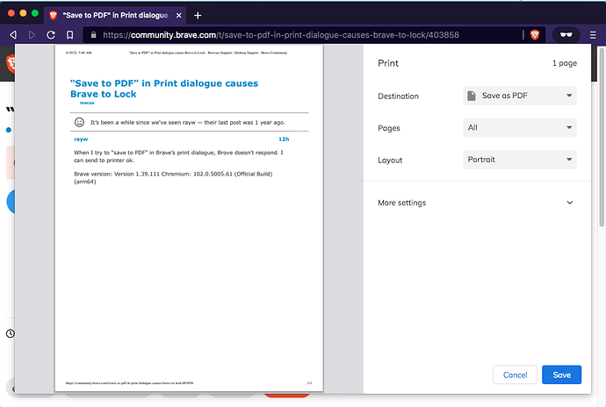Open the Layout dropdown set to Portrait
This screenshot has height=407, width=606.
pos(520,160)
